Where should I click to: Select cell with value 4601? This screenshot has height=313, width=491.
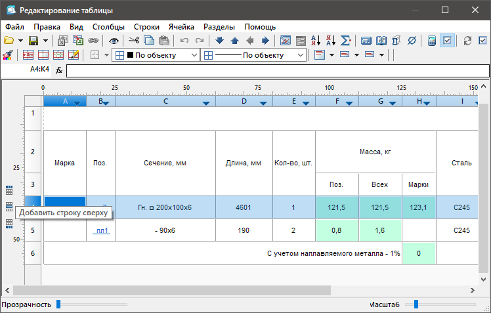244,207
